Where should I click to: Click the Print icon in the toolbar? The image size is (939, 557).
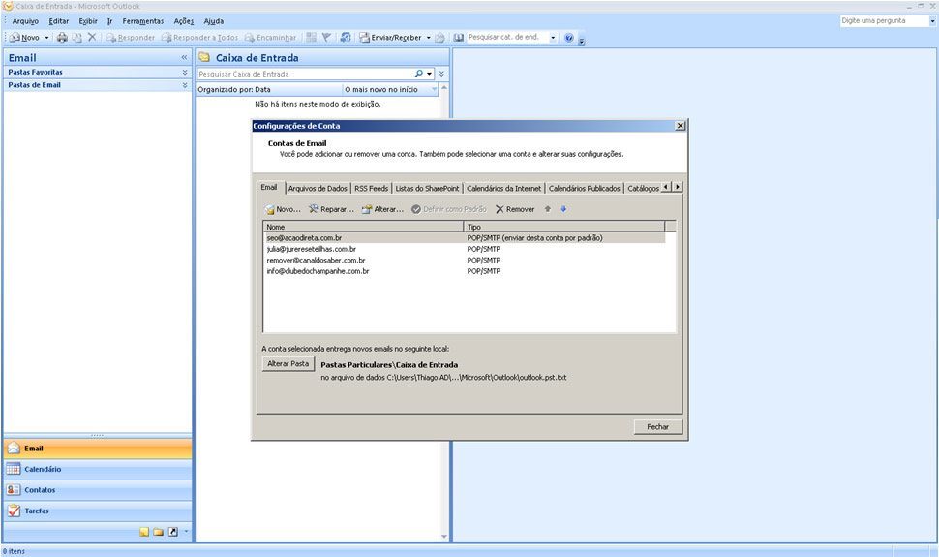tap(62, 38)
